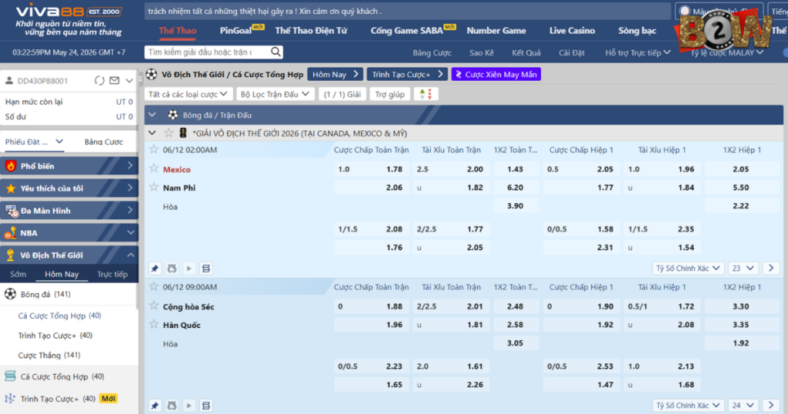Click the Trình Tạo Cược+ builder icon

pos(10,399)
